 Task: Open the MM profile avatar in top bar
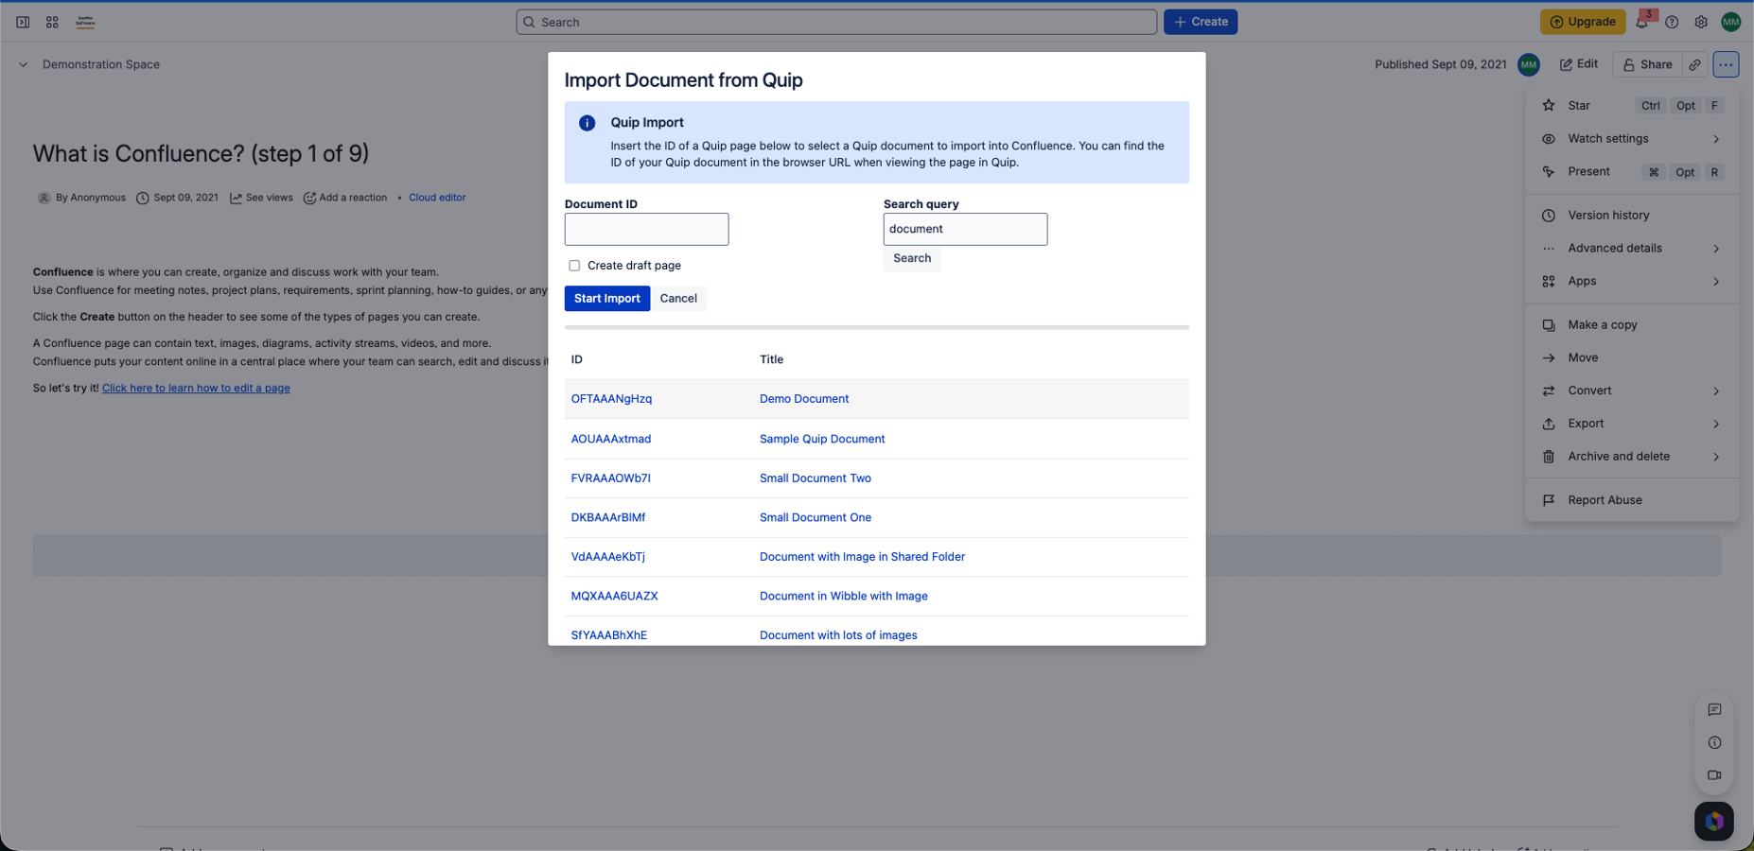(x=1731, y=22)
